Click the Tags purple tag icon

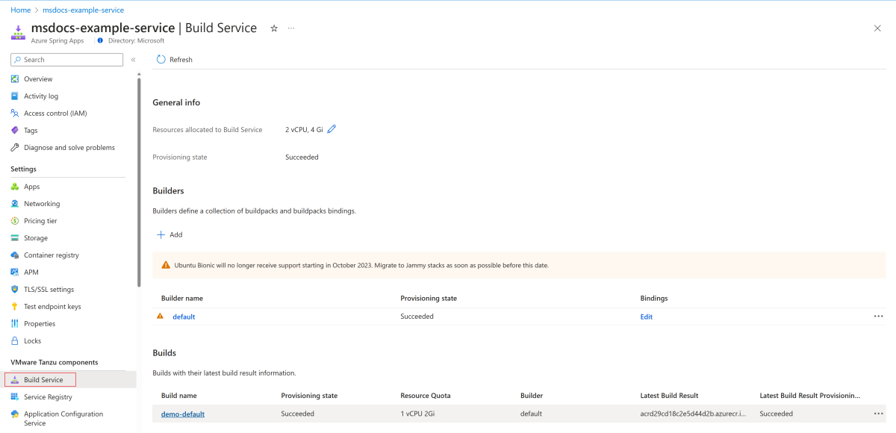coord(15,131)
